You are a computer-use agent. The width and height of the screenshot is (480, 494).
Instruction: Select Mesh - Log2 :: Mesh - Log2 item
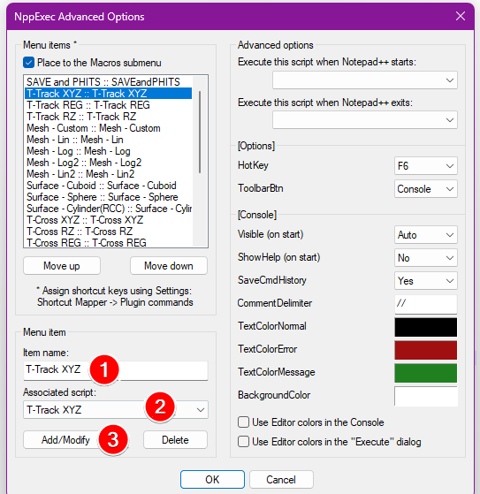[x=108, y=163]
